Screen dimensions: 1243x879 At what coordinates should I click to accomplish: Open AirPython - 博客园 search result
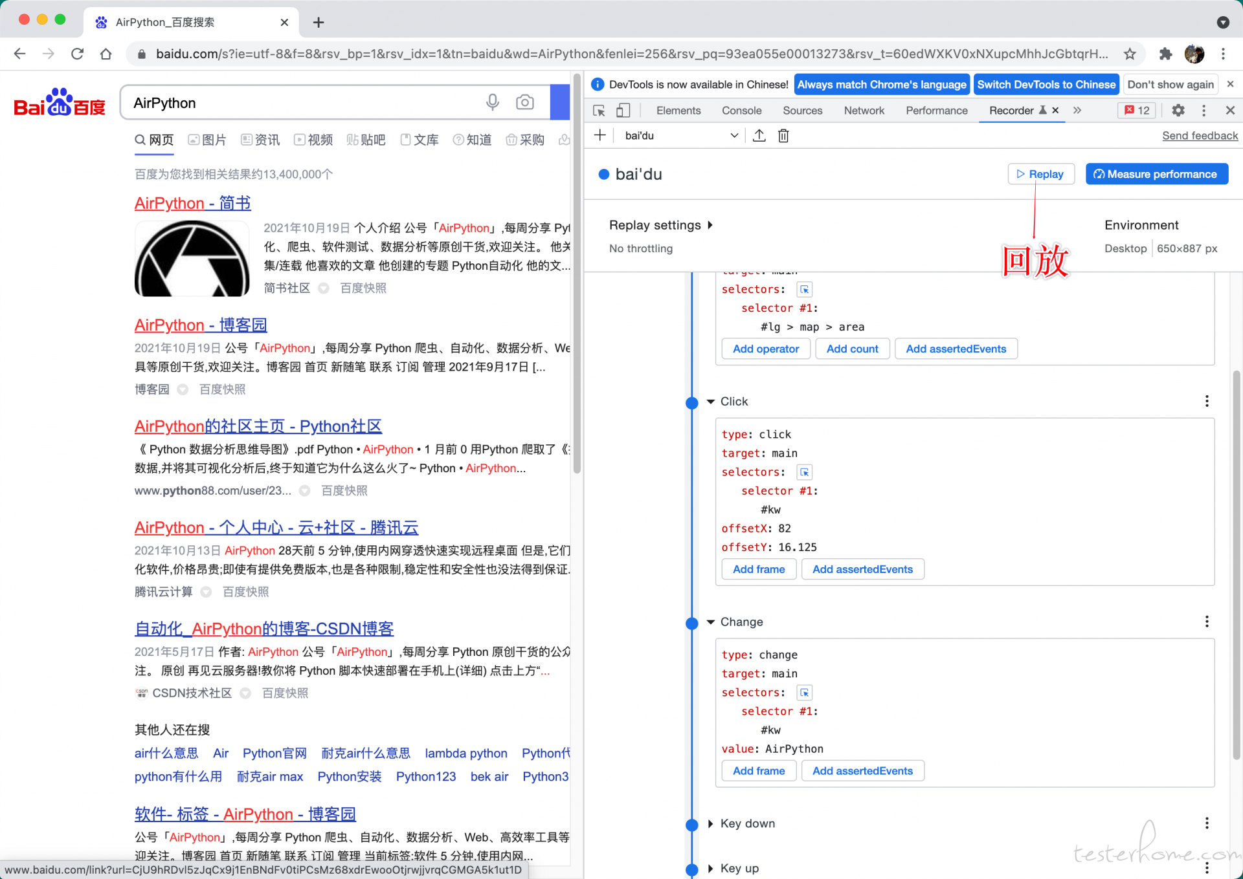coord(201,325)
